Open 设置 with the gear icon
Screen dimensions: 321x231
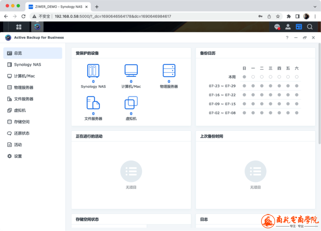point(33,156)
